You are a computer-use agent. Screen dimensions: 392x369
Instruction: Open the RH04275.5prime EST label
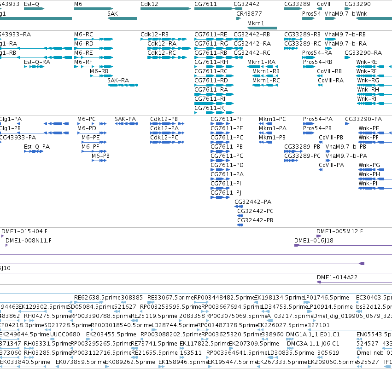pos(47,316)
